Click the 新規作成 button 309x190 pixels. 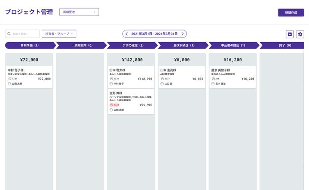click(291, 13)
